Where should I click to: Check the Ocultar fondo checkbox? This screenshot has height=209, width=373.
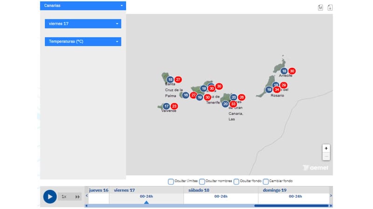(x=236, y=181)
